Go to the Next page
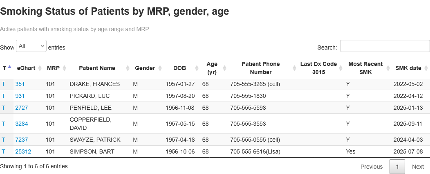This screenshot has height=174, width=430. coord(418,167)
